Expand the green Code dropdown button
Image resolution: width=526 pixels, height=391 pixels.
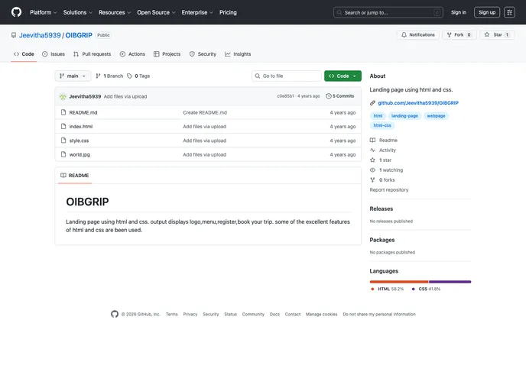(342, 76)
